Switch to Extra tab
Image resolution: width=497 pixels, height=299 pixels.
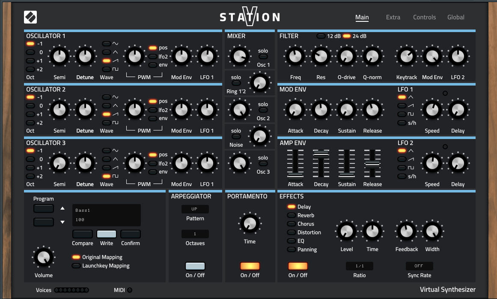(x=393, y=17)
